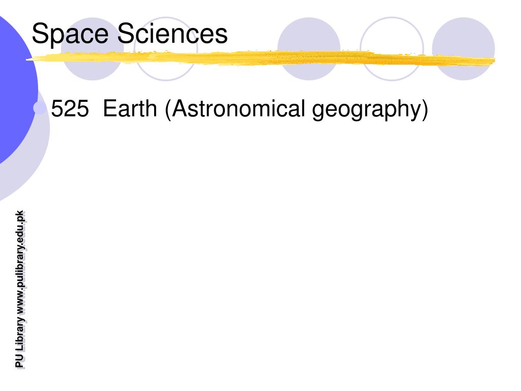Click the vertical "PU Library" label
The image size is (521, 391).
(x=20, y=343)
